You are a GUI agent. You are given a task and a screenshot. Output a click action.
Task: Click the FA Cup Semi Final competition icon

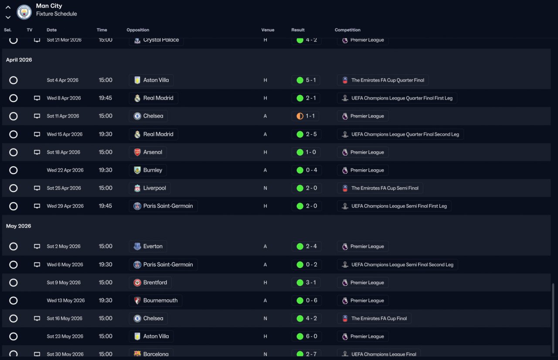345,188
